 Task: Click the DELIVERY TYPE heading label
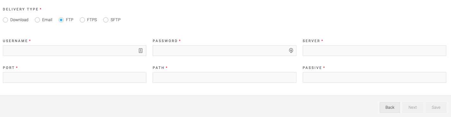(x=21, y=9)
